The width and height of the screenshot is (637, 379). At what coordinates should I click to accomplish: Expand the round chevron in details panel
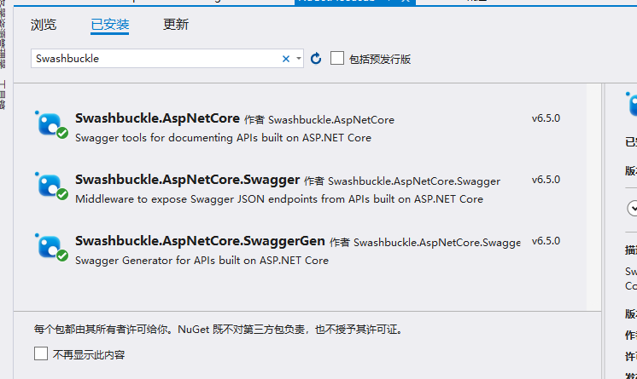633,209
